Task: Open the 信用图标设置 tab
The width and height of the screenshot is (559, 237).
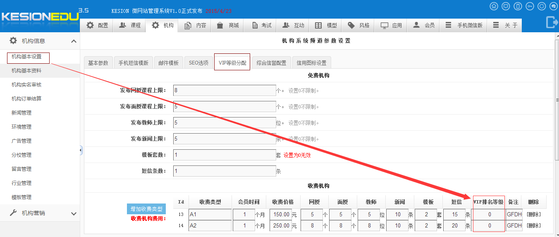Action: coord(311,63)
